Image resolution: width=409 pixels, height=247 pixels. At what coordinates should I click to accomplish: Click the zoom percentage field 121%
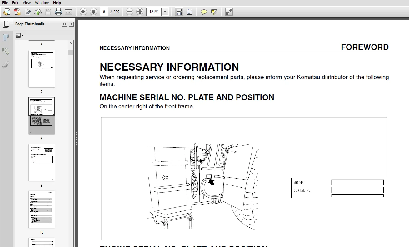pyautogui.click(x=154, y=12)
